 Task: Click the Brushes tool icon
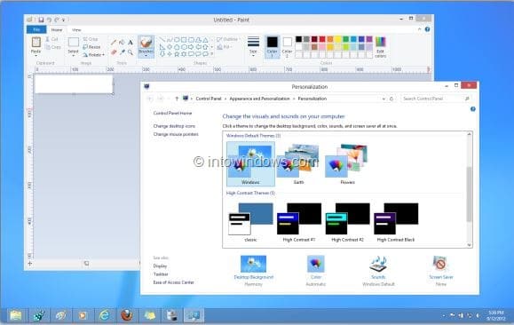(146, 43)
